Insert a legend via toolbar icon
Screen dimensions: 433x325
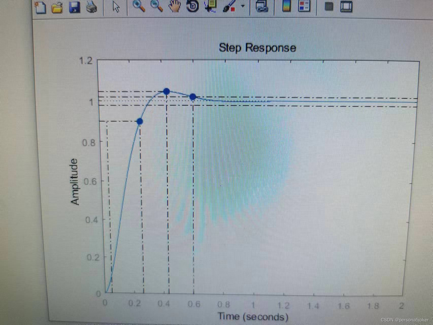304,6
